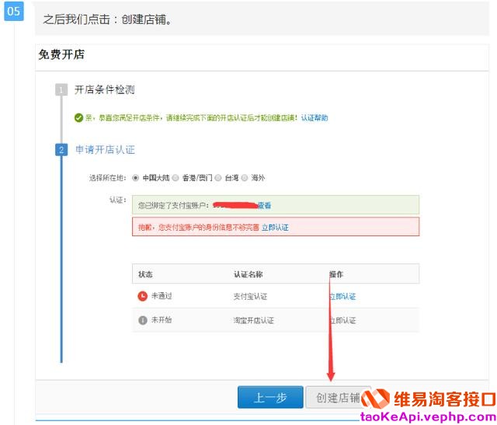
Task: Select the 台湾 radio button
Action: coord(217,178)
